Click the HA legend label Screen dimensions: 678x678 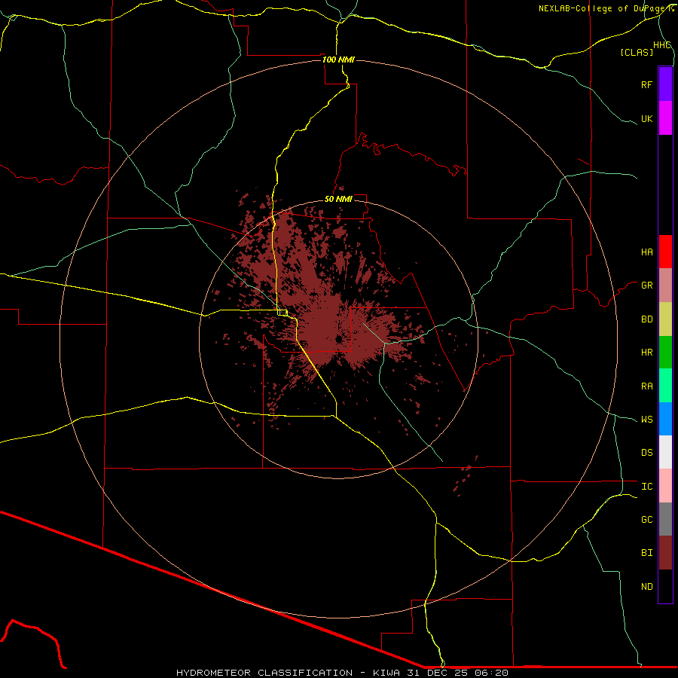[646, 252]
